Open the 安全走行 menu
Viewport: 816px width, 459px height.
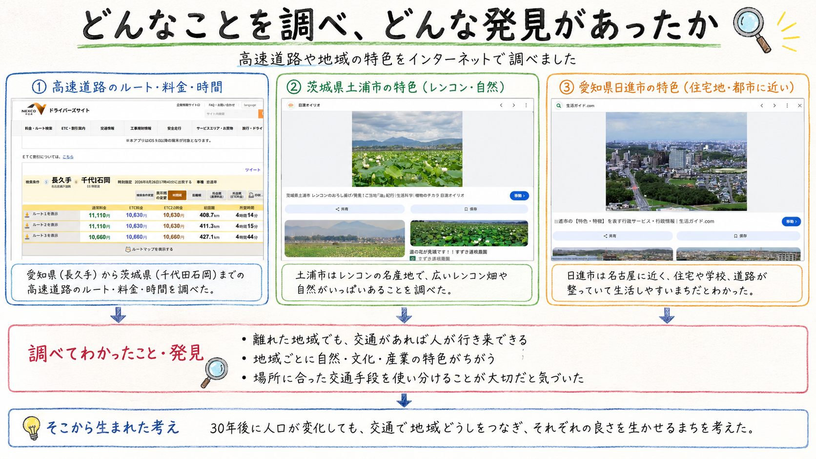pos(174,128)
